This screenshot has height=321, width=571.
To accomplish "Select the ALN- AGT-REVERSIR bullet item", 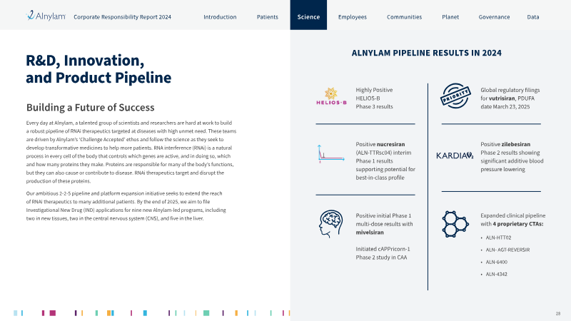I will (507, 250).
